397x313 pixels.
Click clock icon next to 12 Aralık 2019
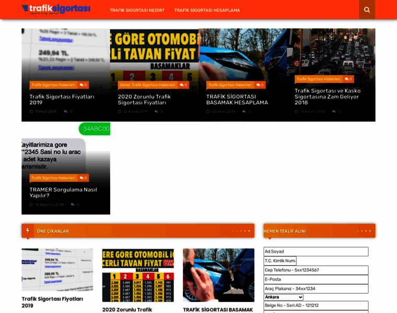pos(120,112)
